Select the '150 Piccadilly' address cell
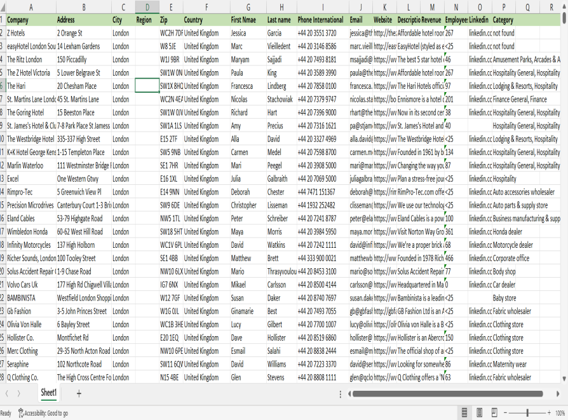The height and width of the screenshot is (420, 568). tap(84, 60)
